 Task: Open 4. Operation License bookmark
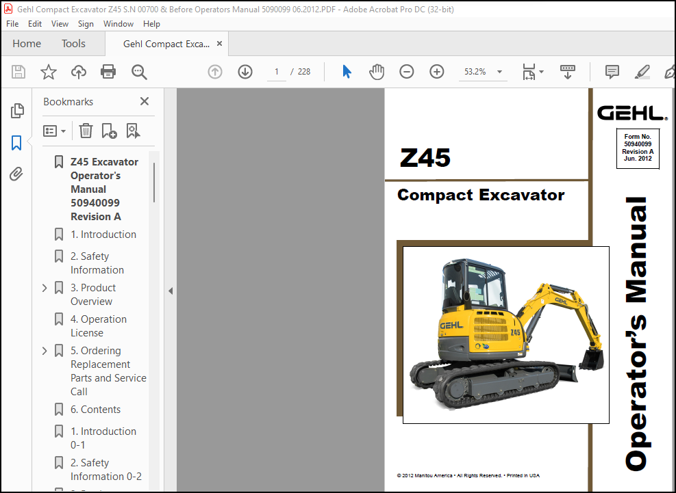99,326
